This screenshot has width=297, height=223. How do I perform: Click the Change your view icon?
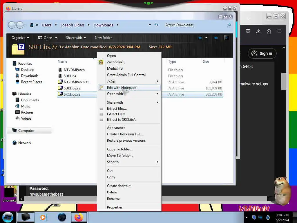tap(200, 38)
